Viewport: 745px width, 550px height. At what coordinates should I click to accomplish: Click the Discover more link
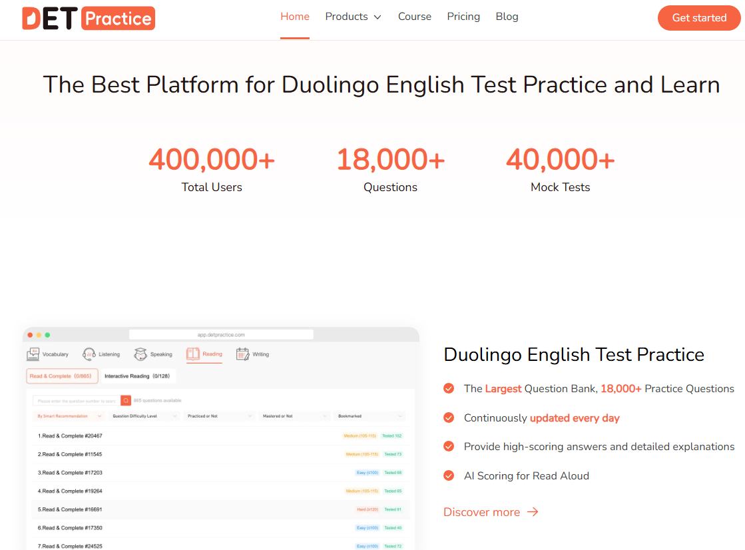(491, 512)
